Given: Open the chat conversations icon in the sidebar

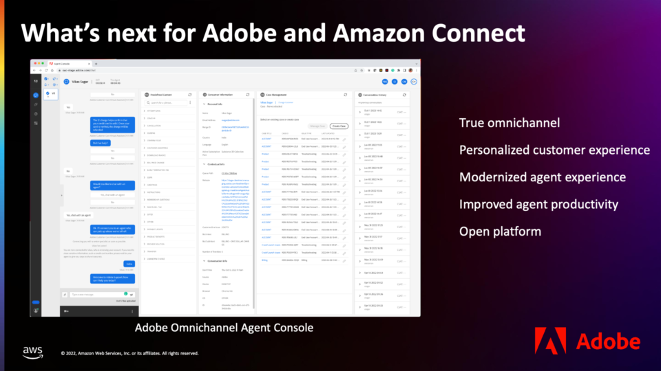Looking at the screenshot, I should [x=36, y=95].
